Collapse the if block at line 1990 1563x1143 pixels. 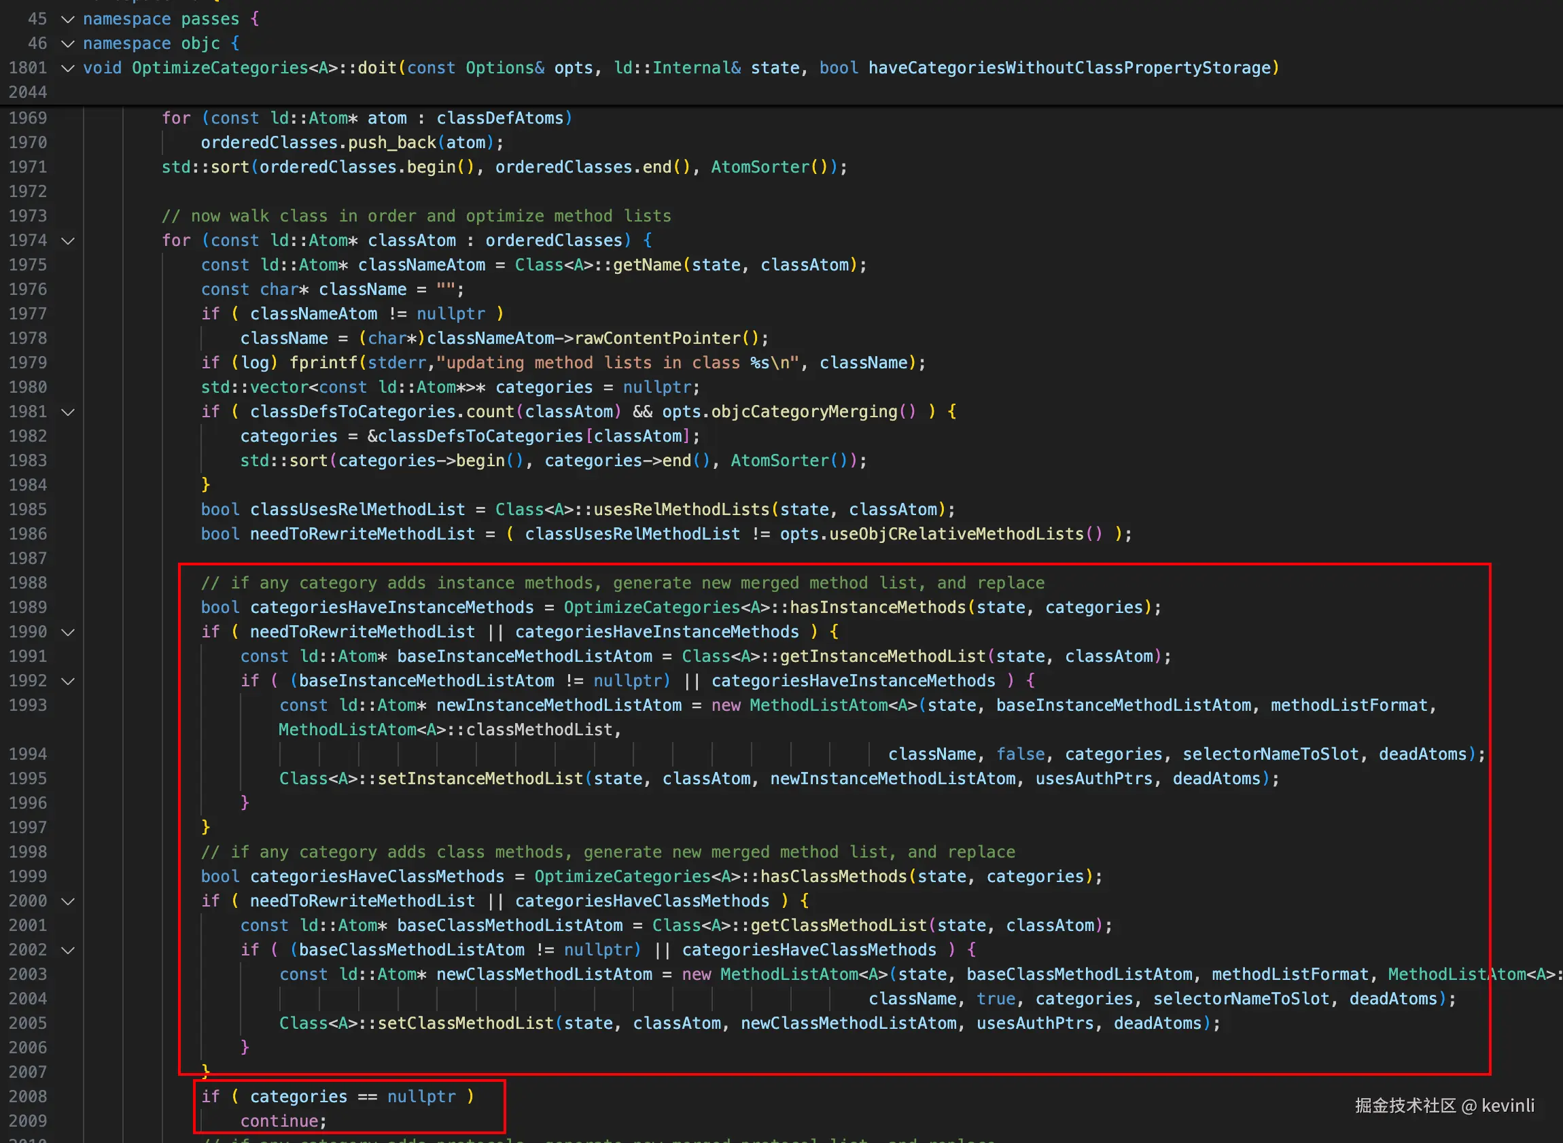tap(68, 633)
